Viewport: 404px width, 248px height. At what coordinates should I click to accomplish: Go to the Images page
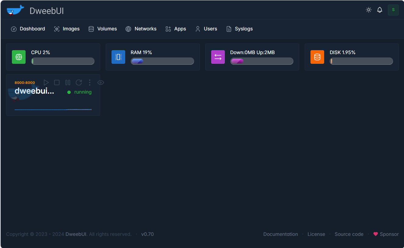click(67, 29)
